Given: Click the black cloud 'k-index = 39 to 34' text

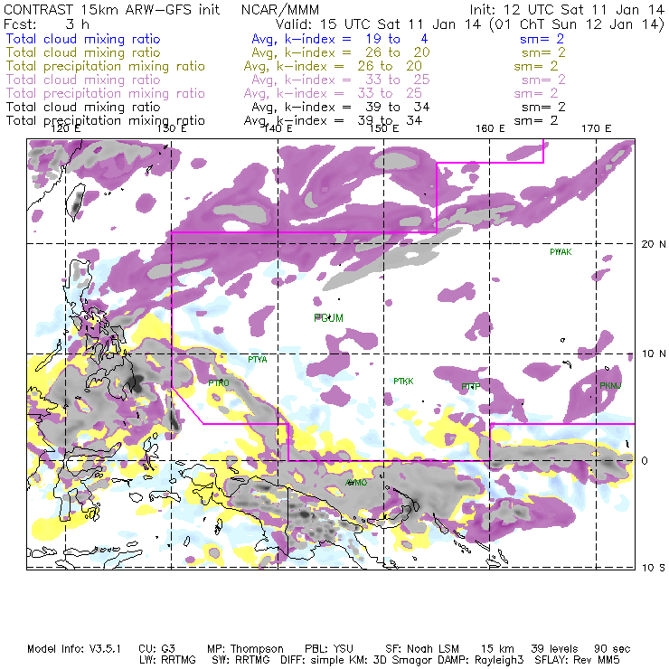Looking at the screenshot, I should tap(357, 107).
